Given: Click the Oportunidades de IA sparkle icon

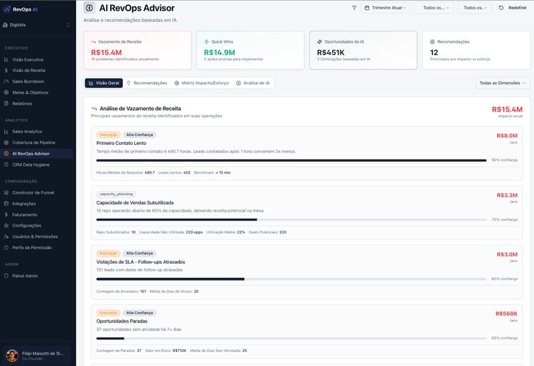Looking at the screenshot, I should tap(320, 41).
